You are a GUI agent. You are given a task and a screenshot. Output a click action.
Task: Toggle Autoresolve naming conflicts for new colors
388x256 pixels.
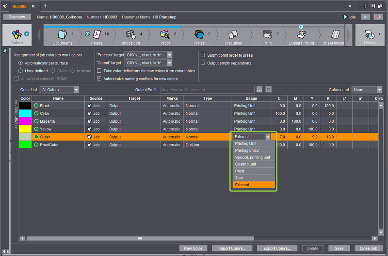(100, 79)
